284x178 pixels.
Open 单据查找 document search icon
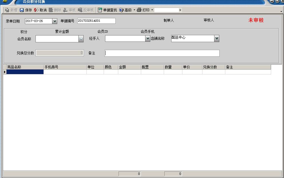coord(100,10)
